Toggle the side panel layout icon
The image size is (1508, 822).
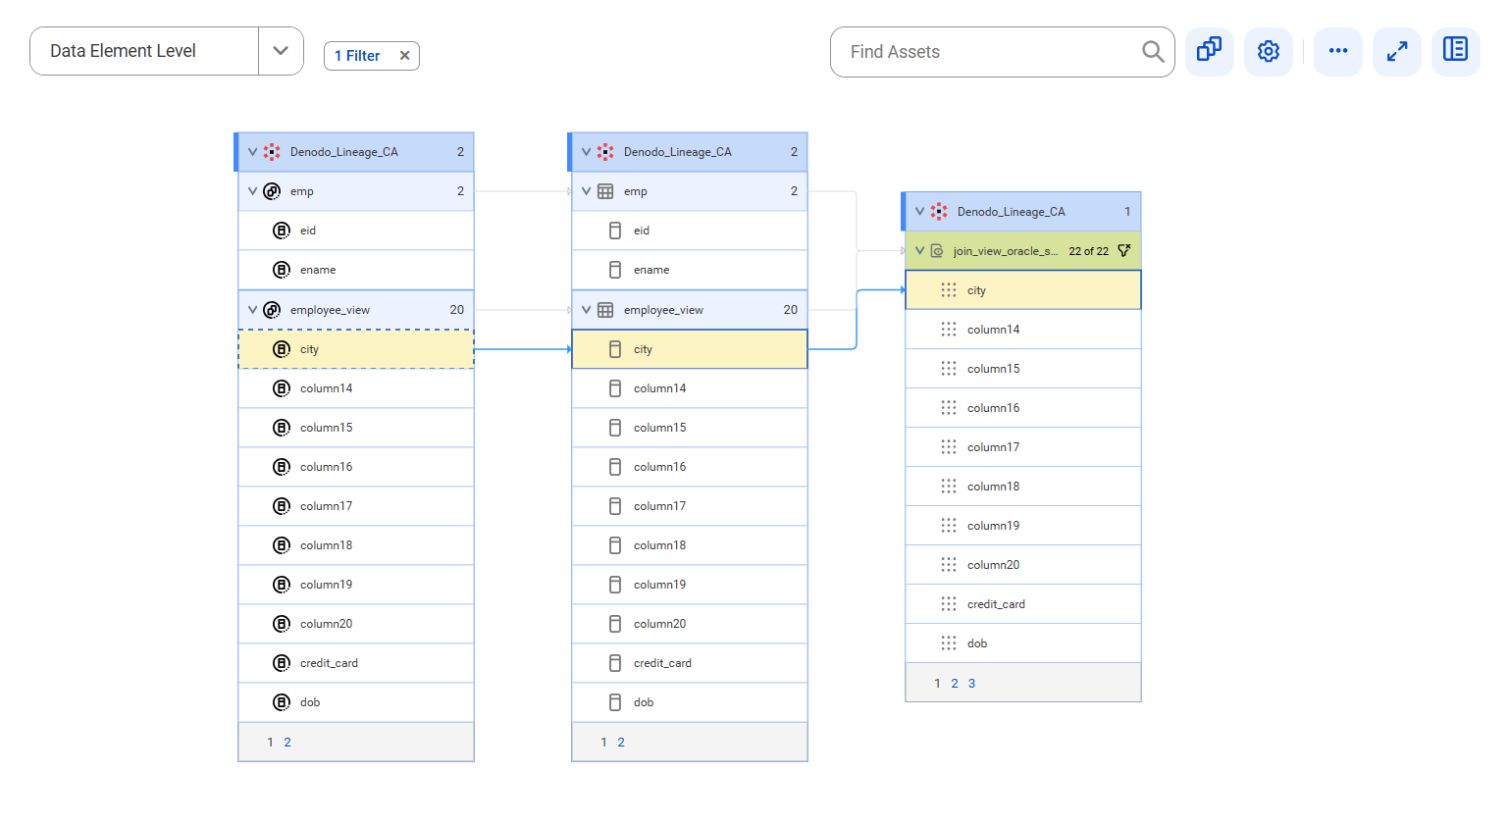point(1456,51)
